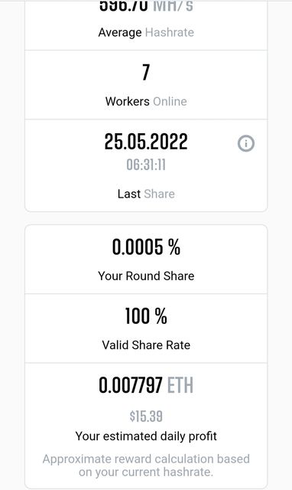Open the Workers Online row
The width and height of the screenshot is (292, 490).
coord(146,85)
